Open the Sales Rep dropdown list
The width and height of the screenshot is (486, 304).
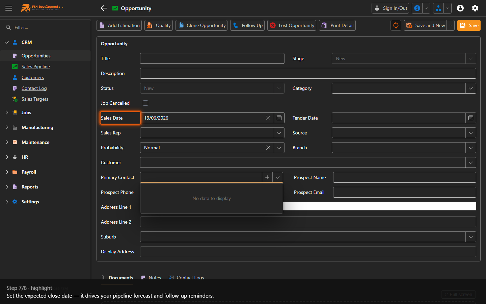tap(279, 133)
